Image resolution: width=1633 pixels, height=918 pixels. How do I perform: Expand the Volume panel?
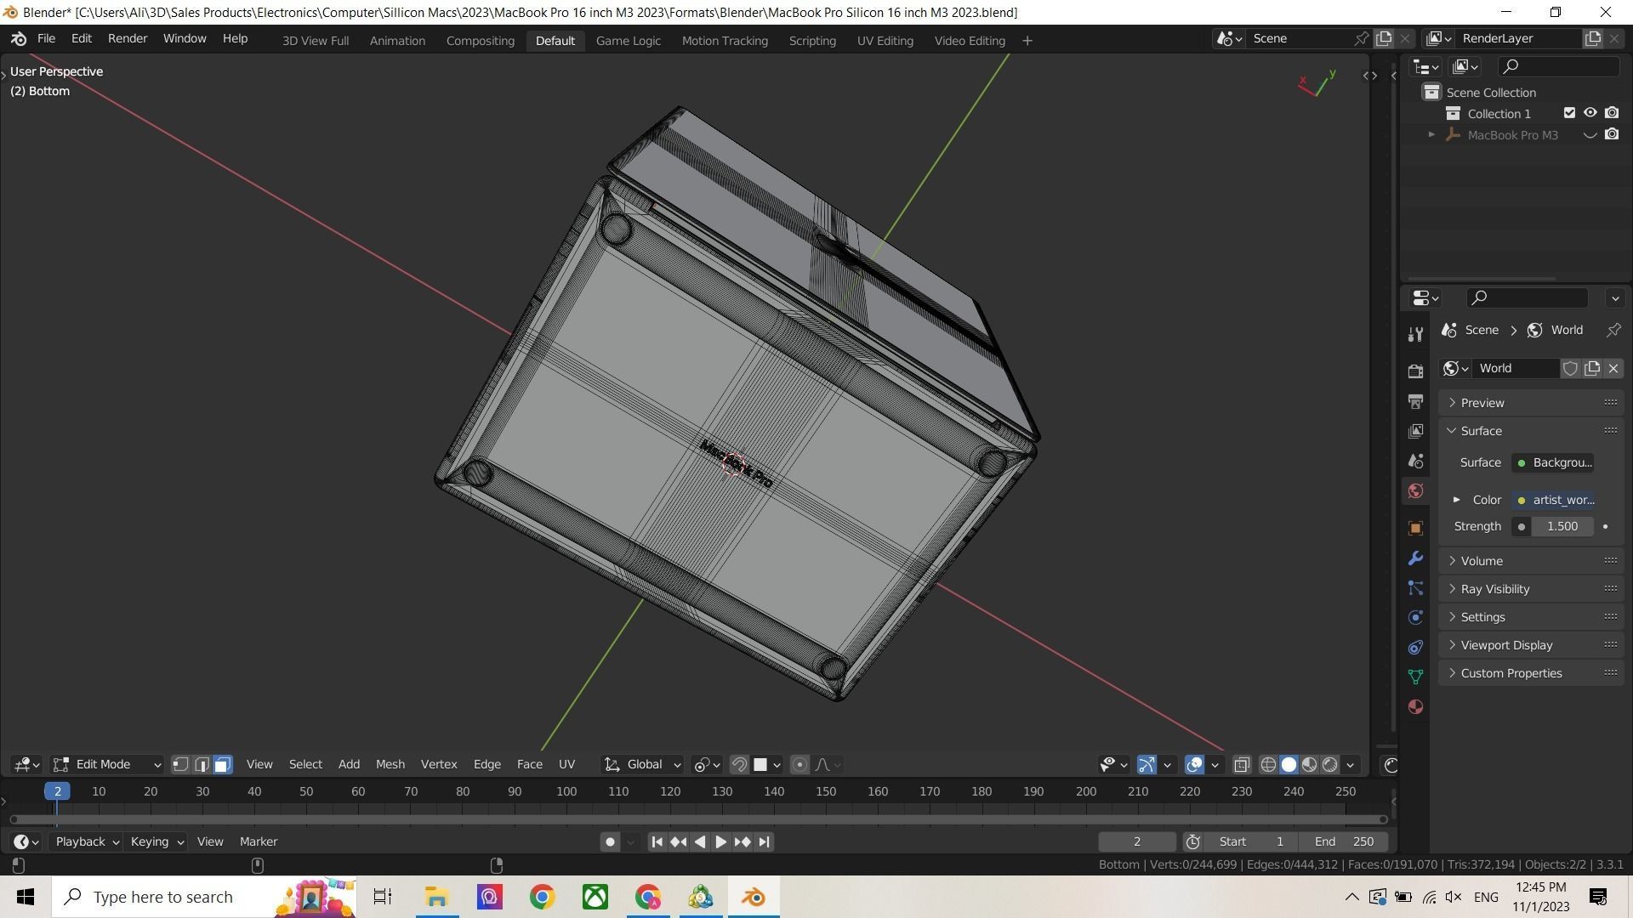(1482, 561)
